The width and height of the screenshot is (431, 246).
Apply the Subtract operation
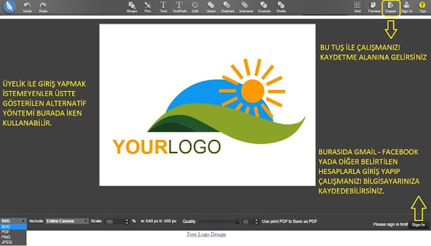[x=228, y=7]
